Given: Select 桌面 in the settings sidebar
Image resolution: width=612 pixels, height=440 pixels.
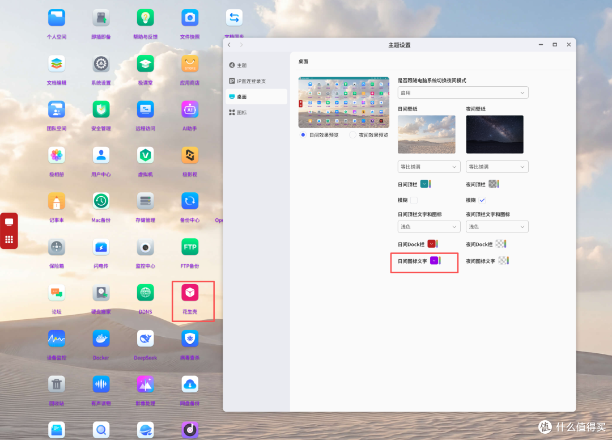Looking at the screenshot, I should tap(257, 96).
